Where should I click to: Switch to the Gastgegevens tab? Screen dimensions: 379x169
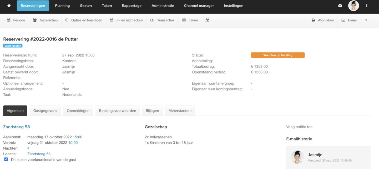point(45,111)
